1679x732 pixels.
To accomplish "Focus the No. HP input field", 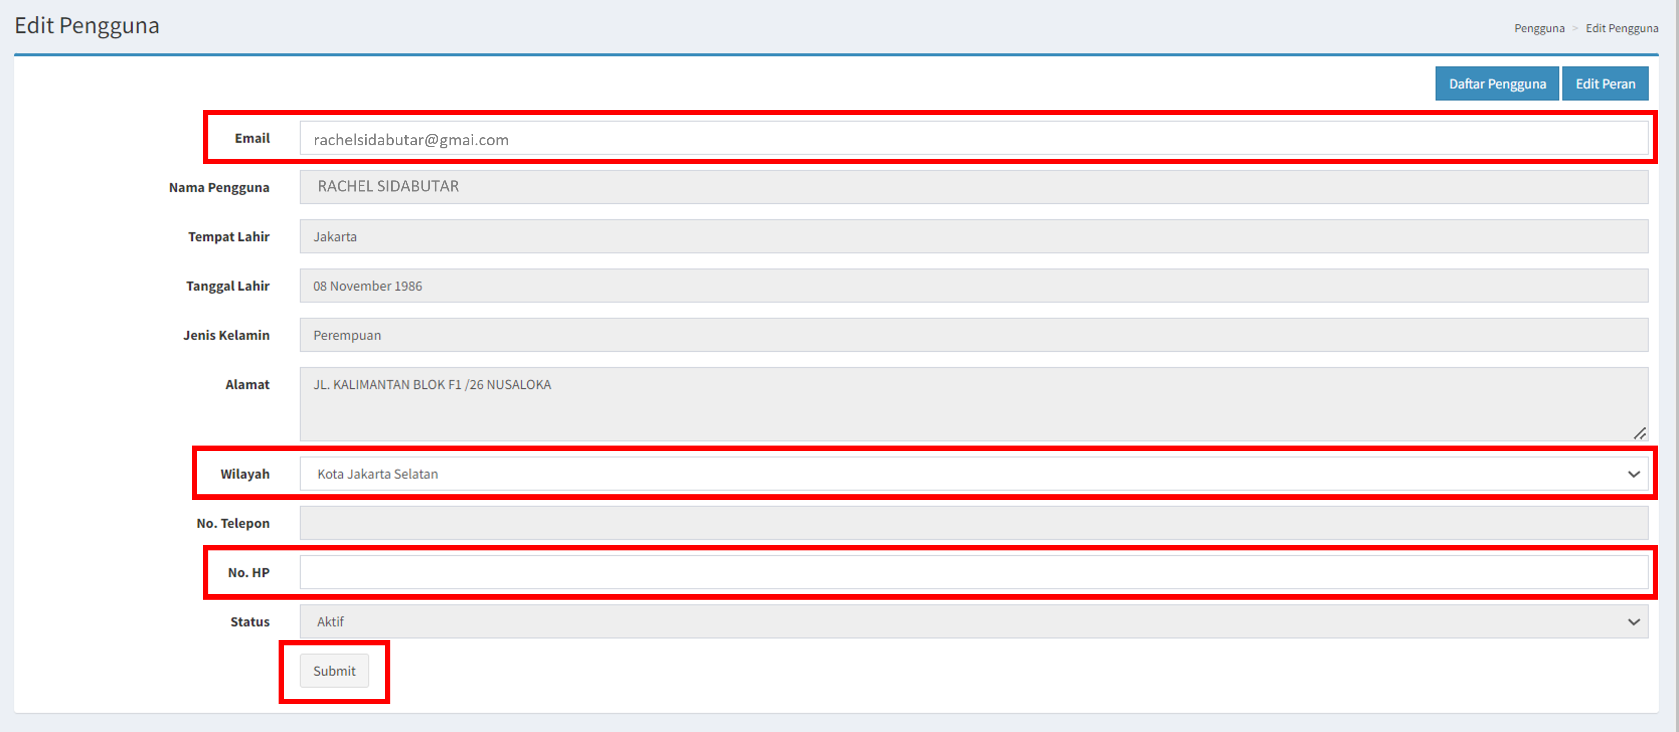I will (x=974, y=572).
